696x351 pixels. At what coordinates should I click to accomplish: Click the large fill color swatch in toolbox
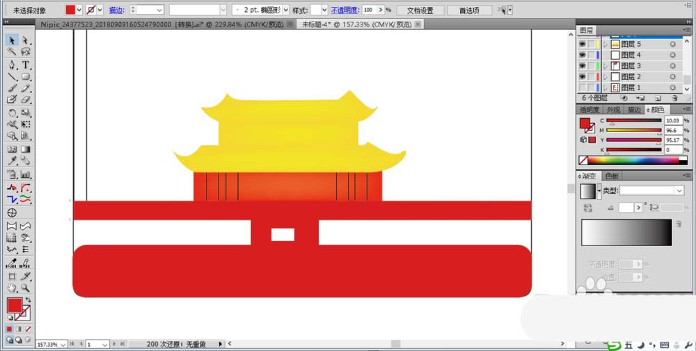click(14, 305)
